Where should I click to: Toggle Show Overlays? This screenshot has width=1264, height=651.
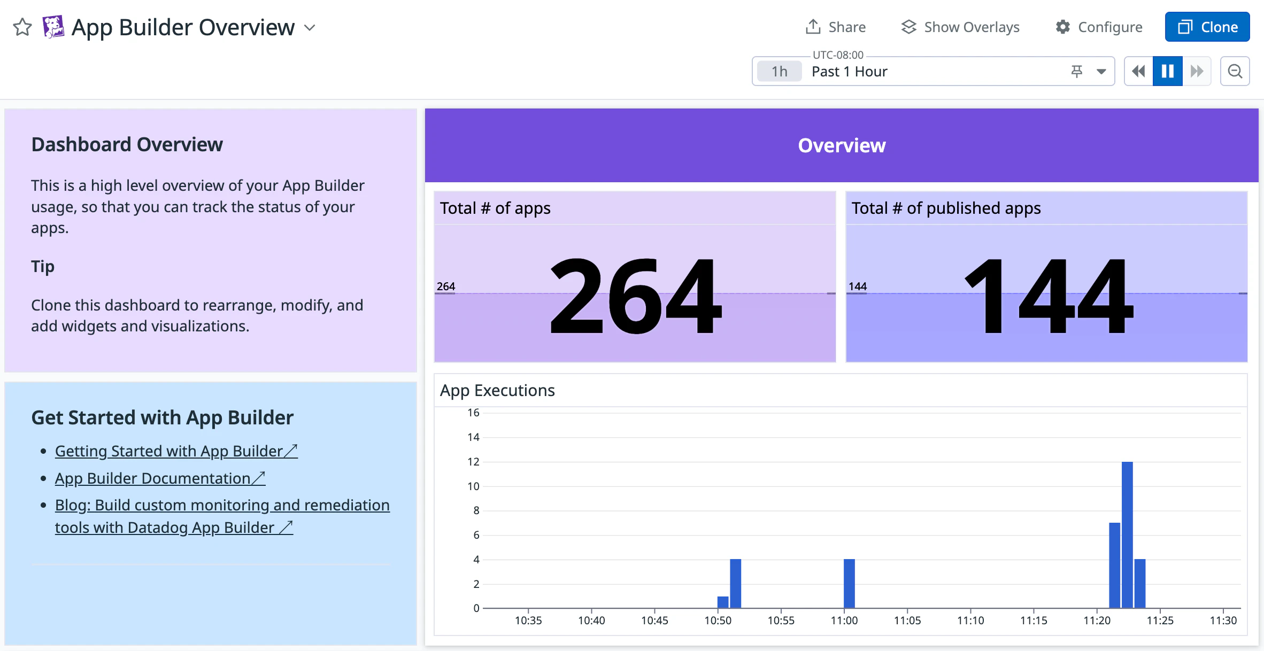click(960, 27)
